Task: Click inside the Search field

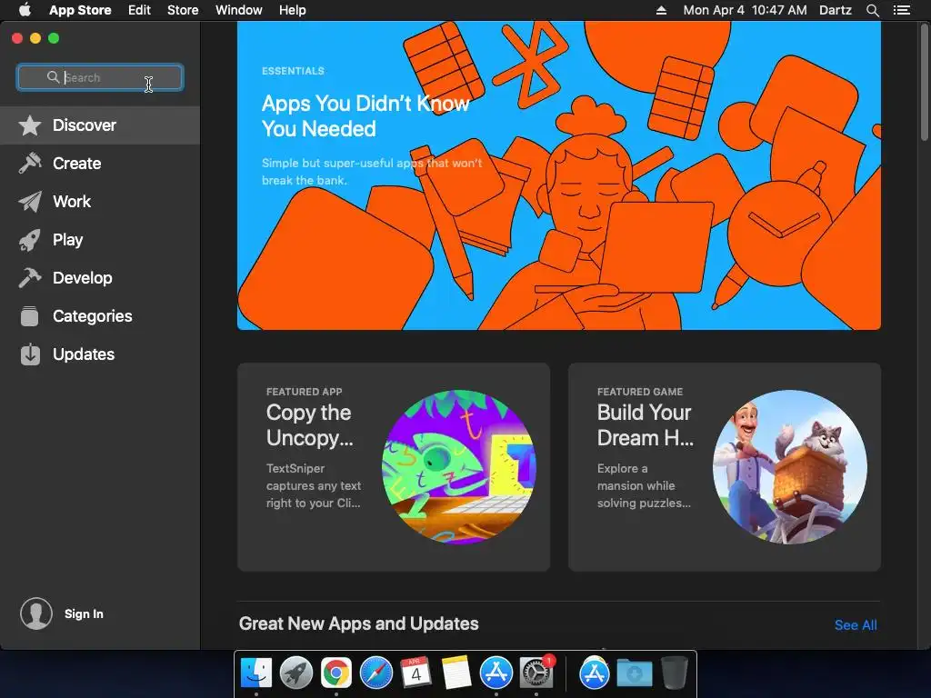Action: pos(100,77)
